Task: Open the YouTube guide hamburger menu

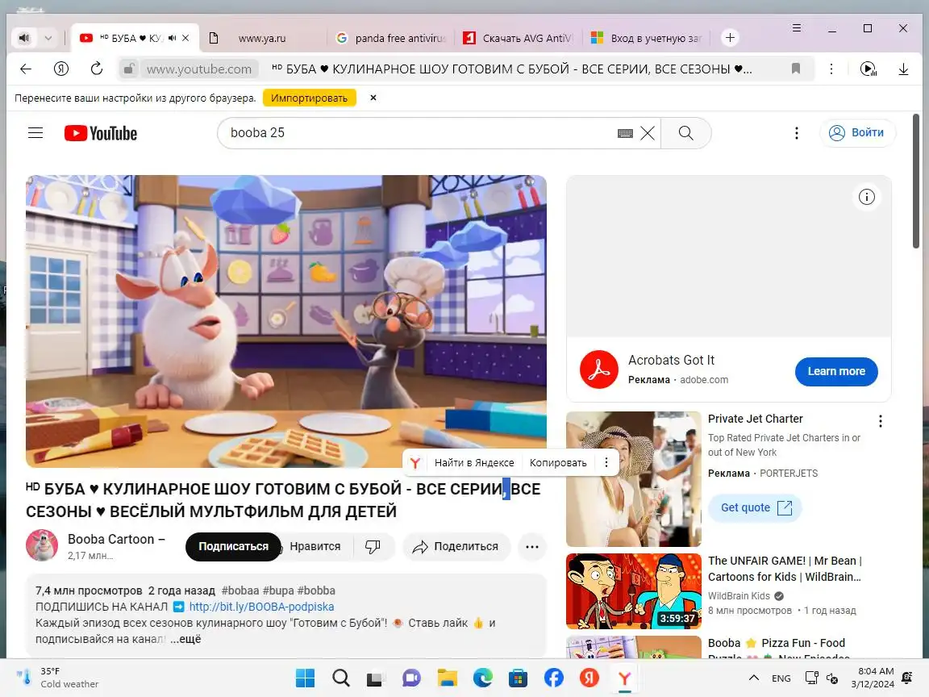Action: tap(35, 133)
